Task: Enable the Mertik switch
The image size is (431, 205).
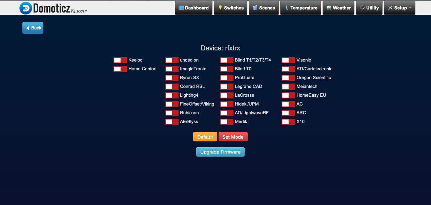Action: coord(227,122)
